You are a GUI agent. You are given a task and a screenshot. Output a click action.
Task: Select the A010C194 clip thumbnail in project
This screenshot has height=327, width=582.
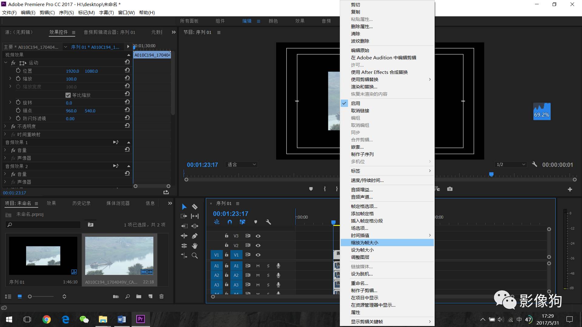[x=119, y=256]
